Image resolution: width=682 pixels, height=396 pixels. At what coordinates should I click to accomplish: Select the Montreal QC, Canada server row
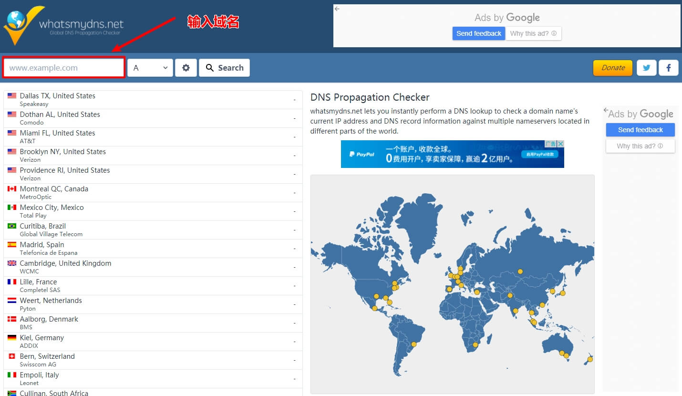click(153, 193)
